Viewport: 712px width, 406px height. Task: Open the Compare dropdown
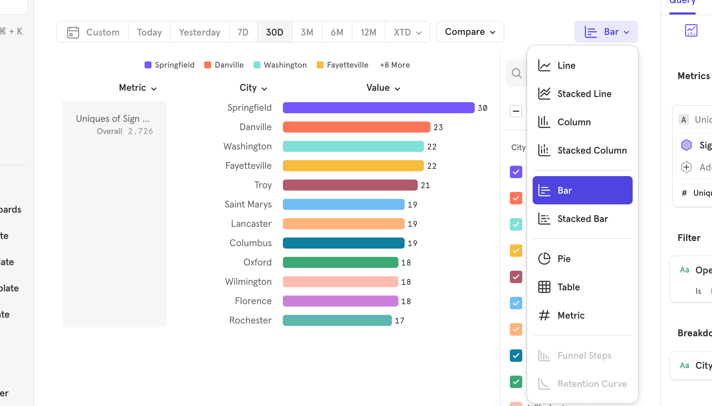point(469,32)
